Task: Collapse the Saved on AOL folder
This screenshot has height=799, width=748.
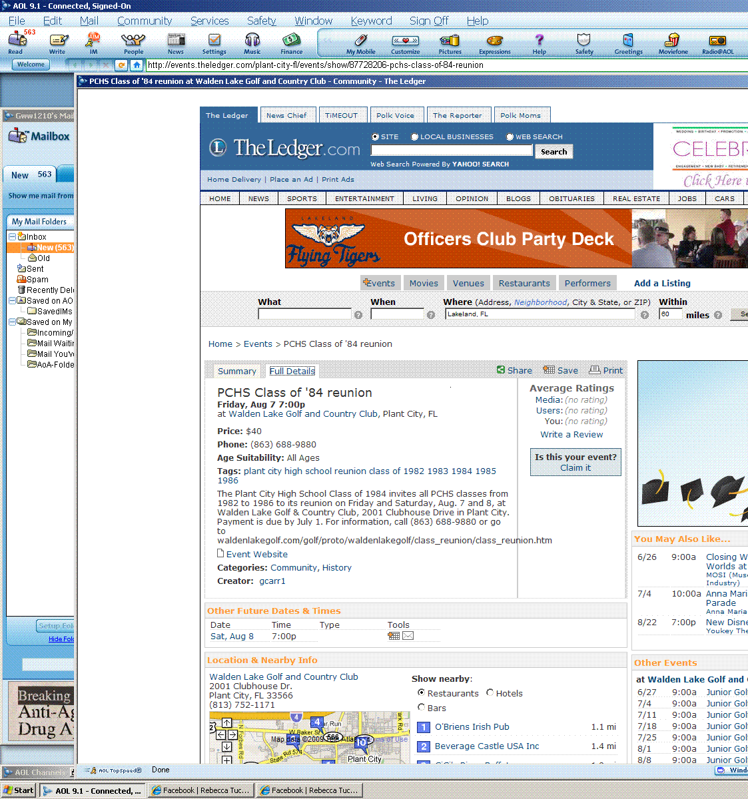Action: pyautogui.click(x=12, y=300)
